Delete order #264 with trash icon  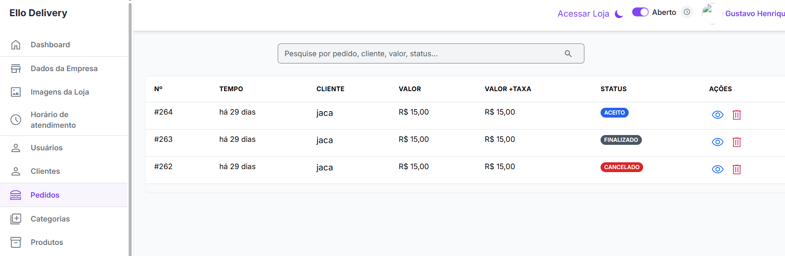click(x=737, y=115)
